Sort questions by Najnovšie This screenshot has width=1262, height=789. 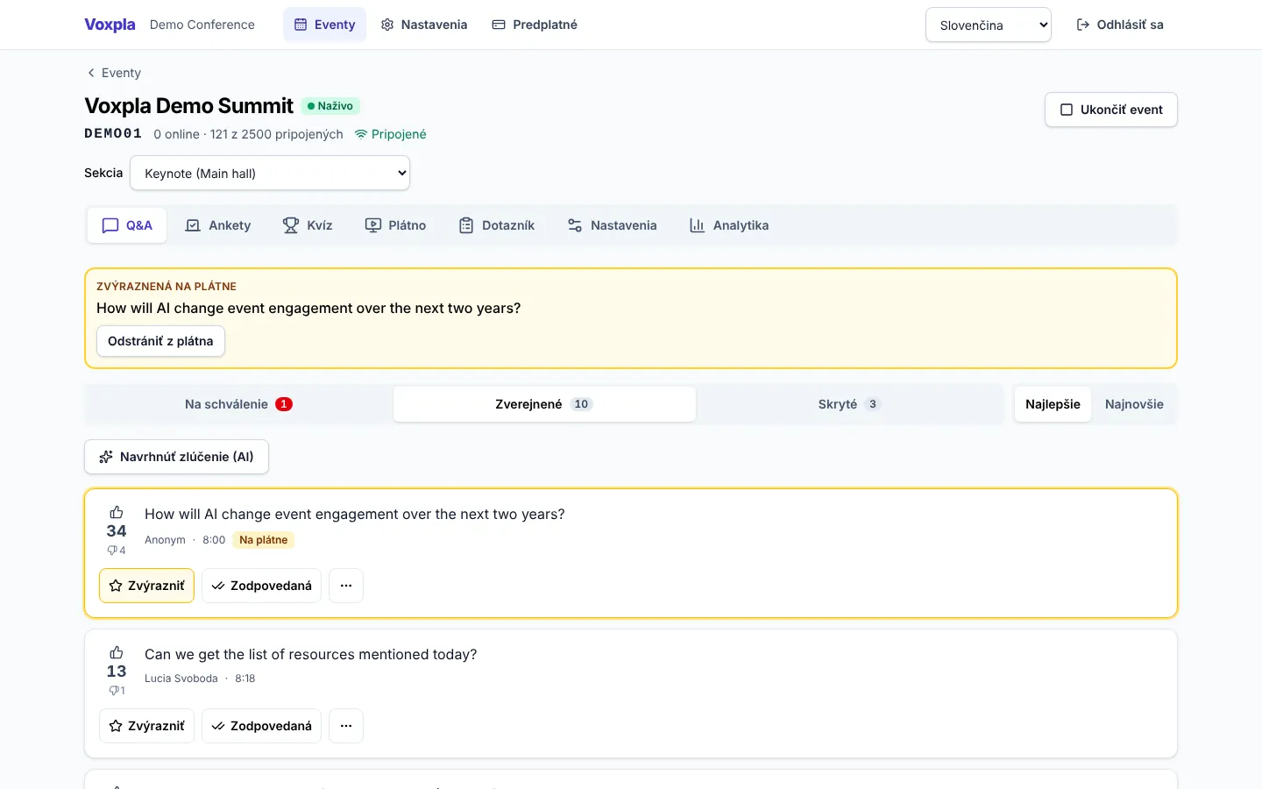(x=1134, y=404)
